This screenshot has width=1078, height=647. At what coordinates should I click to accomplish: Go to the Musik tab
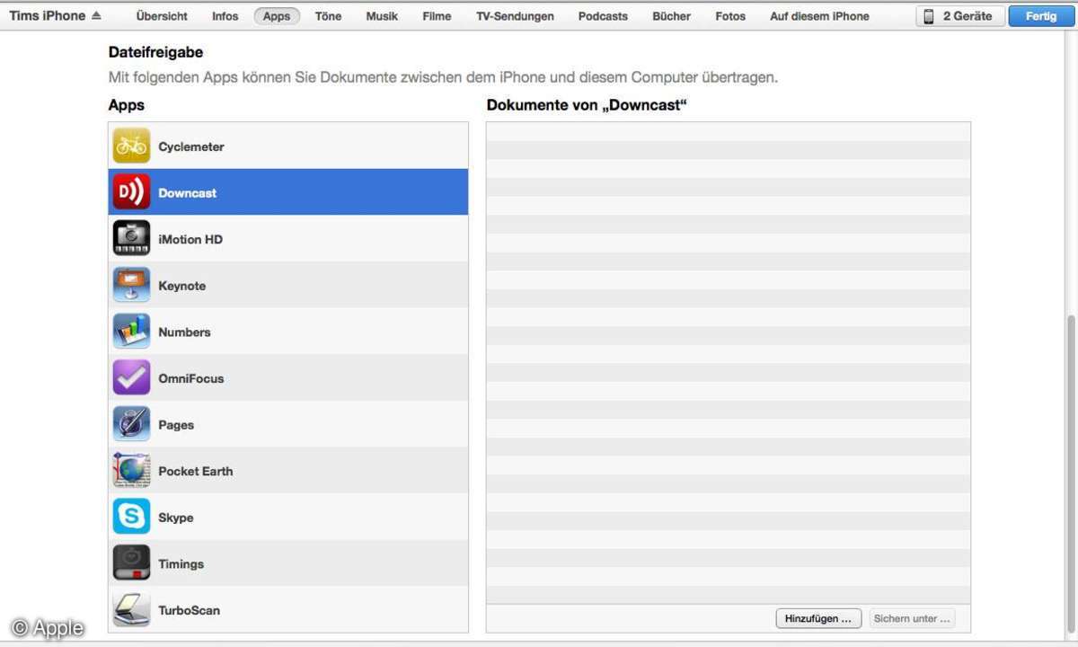click(x=382, y=16)
